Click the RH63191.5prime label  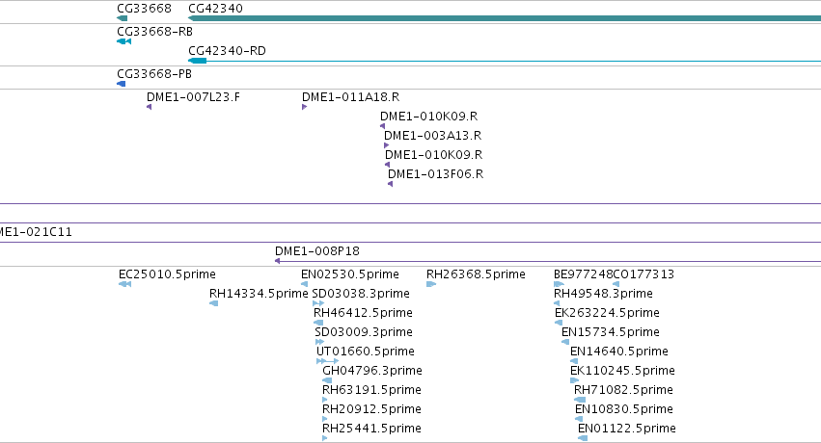click(371, 390)
